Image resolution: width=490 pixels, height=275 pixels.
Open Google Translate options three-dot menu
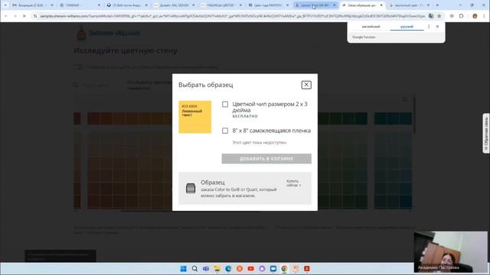[429, 27]
